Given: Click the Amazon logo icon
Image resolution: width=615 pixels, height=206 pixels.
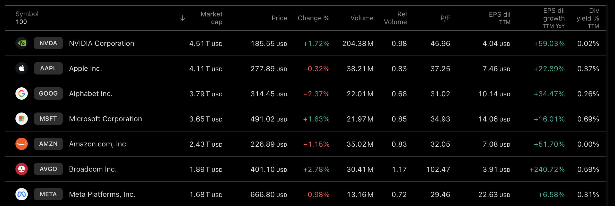Looking at the screenshot, I should point(22,144).
